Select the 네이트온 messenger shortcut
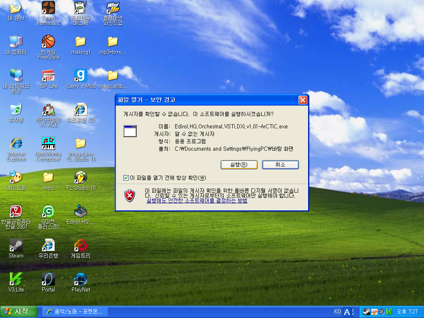 coord(16,181)
